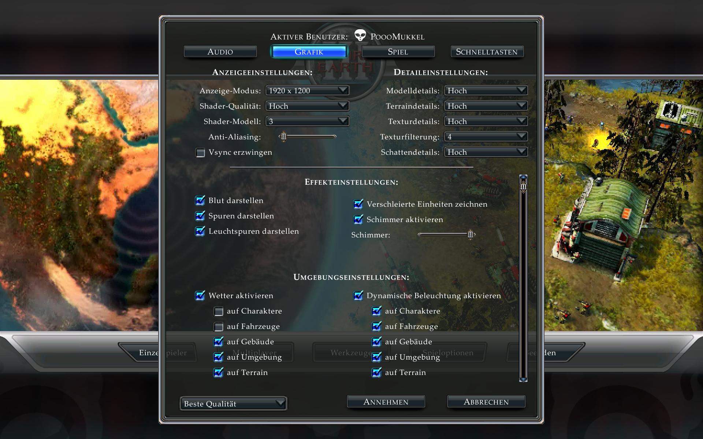Image resolution: width=703 pixels, height=439 pixels.
Task: Click the alien skull user avatar icon
Action: pyautogui.click(x=360, y=35)
